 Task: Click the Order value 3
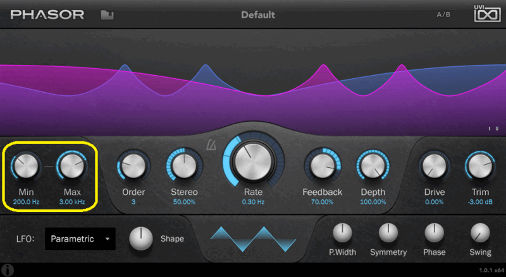[x=133, y=203]
